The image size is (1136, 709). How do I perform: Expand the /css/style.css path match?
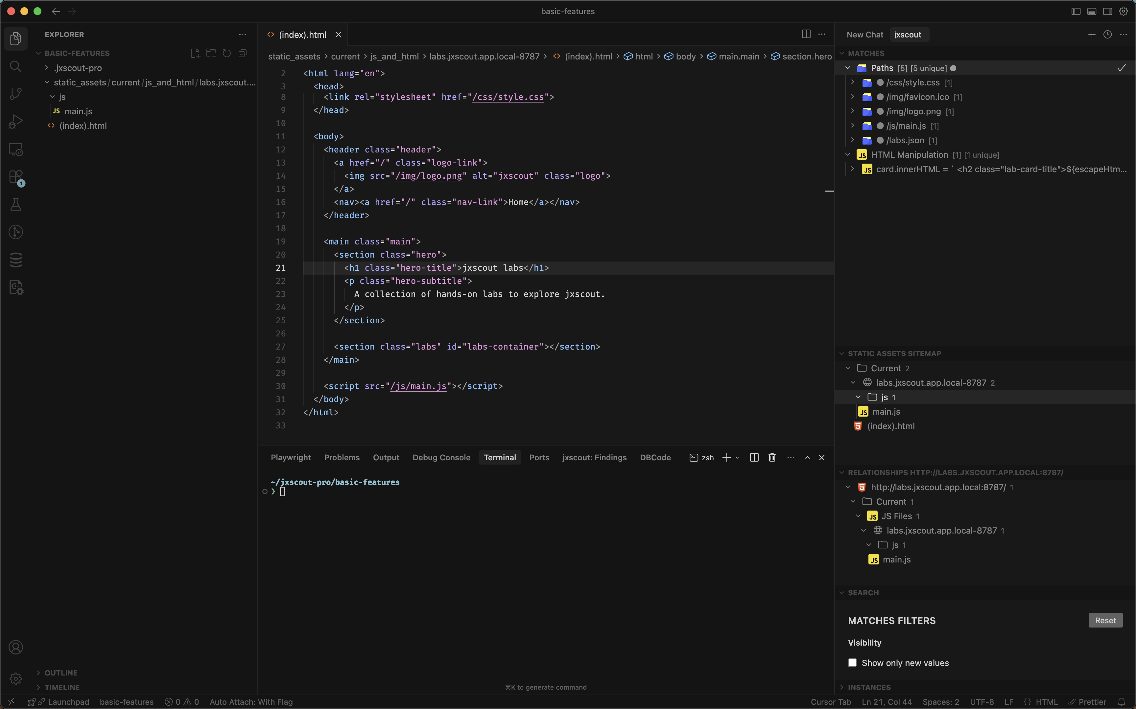coord(853,82)
